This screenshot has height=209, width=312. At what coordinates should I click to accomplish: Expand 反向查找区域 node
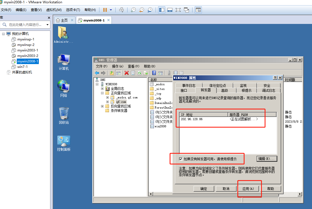(x=102, y=106)
